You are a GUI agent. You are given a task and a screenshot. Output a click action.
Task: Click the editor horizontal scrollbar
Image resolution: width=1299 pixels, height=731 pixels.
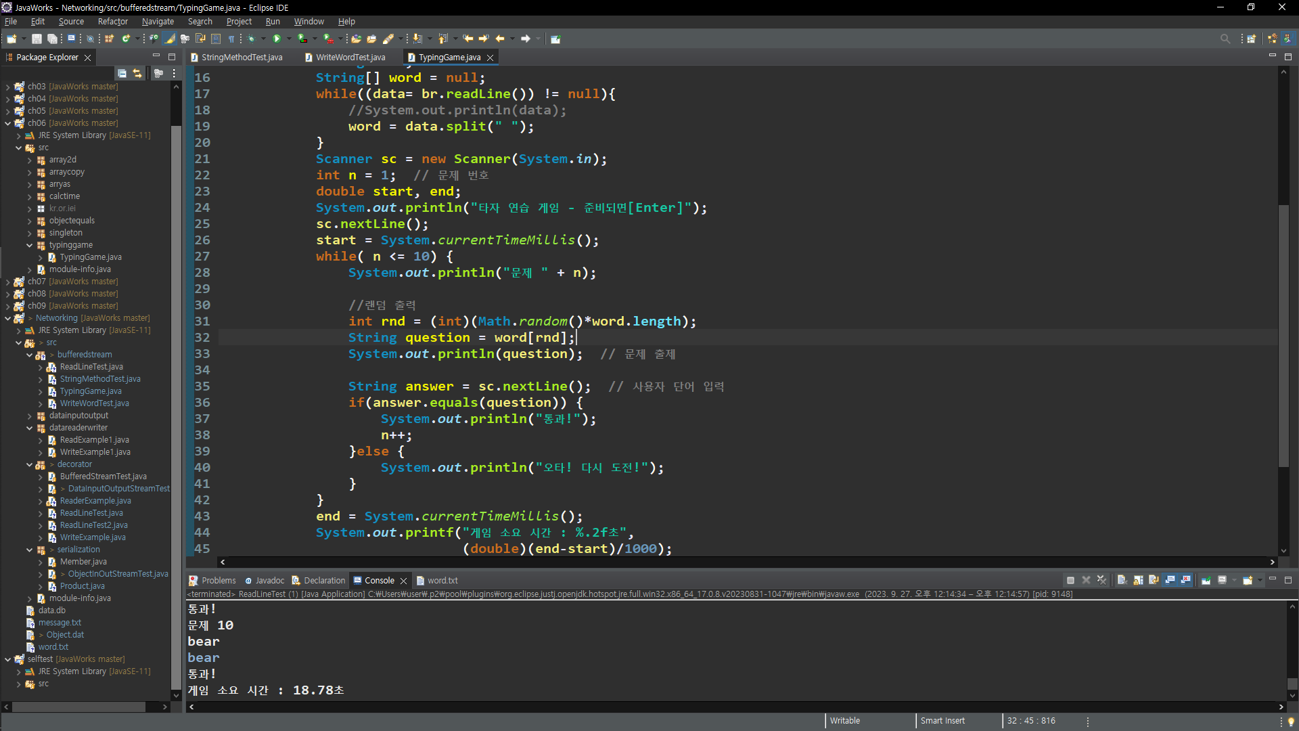744,562
